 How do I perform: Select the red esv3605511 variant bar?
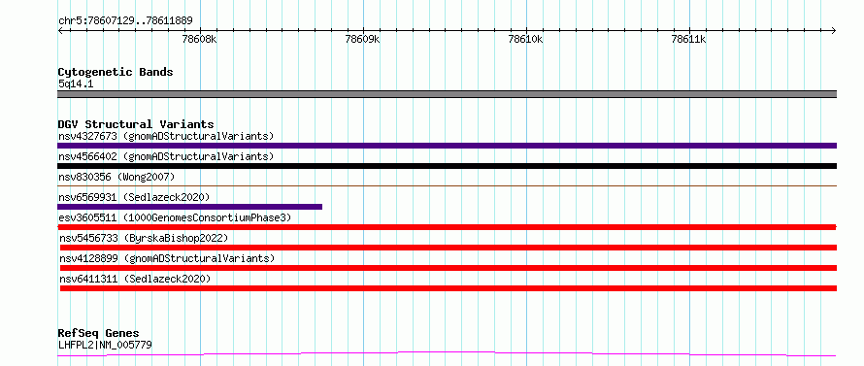[447, 227]
